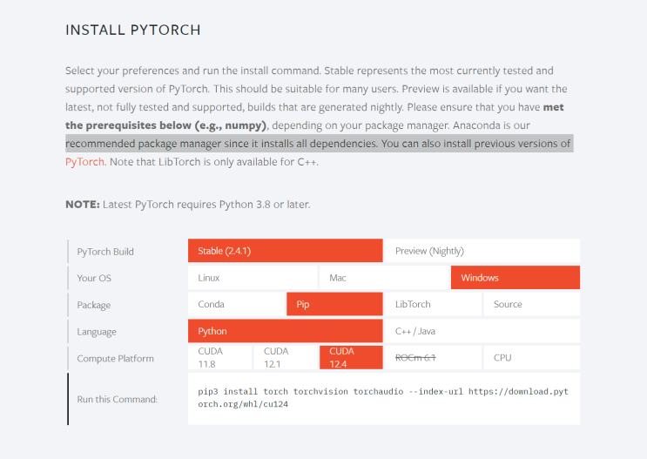
Task: Select CUDA 11.8 compute platform
Action: pos(219,358)
